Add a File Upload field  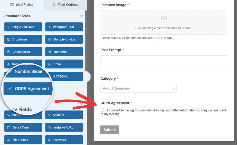(x=23, y=140)
